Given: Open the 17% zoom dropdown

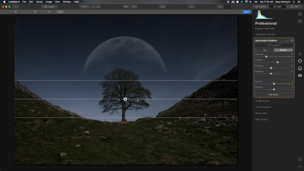Looking at the screenshot, I should point(85,7).
